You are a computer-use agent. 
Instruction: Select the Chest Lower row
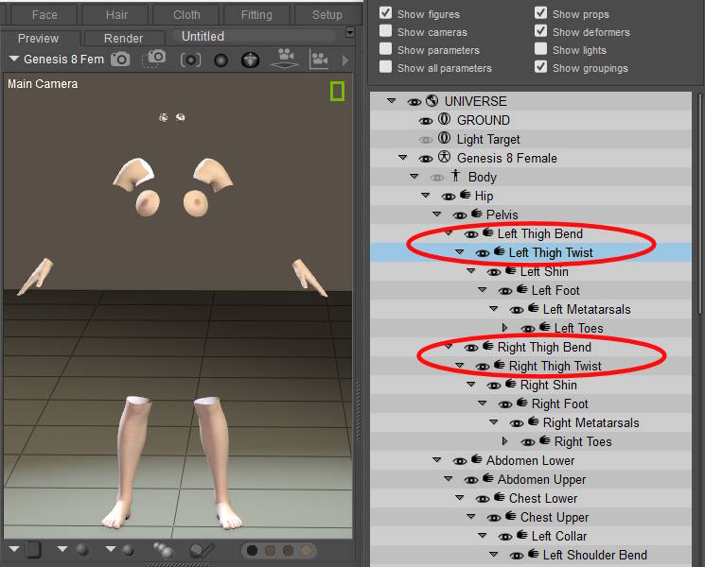click(x=531, y=498)
